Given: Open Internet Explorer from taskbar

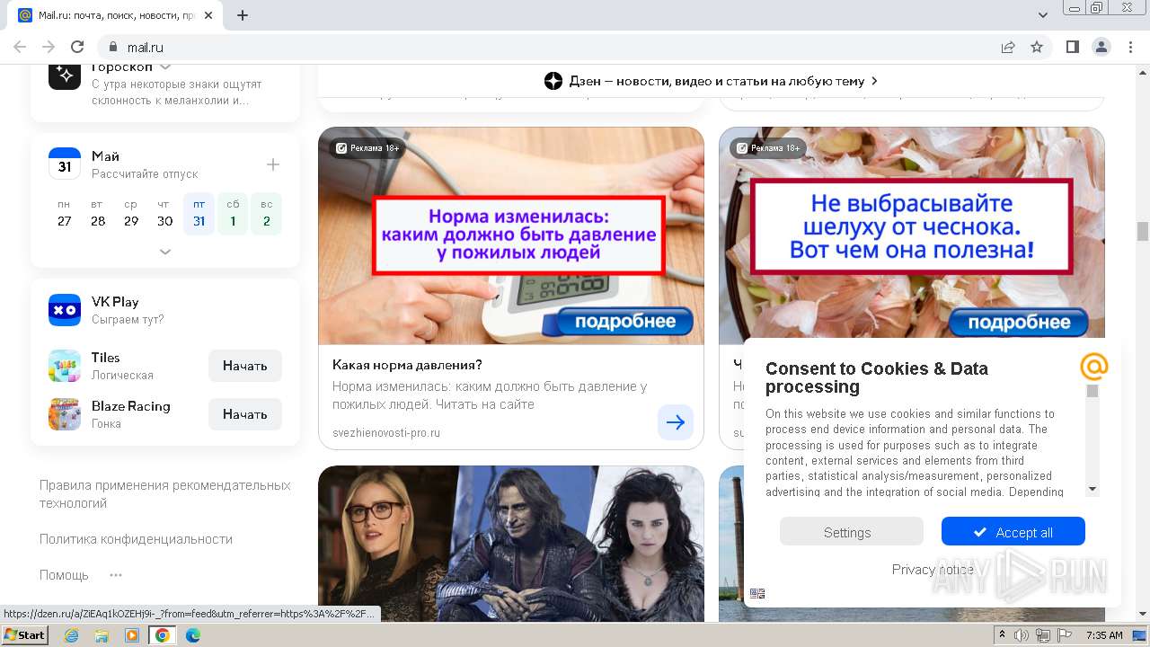Looking at the screenshot, I should coord(71,635).
